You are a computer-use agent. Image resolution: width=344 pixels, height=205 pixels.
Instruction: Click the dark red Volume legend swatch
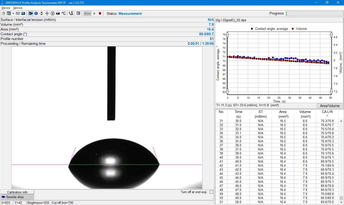[x=293, y=29]
